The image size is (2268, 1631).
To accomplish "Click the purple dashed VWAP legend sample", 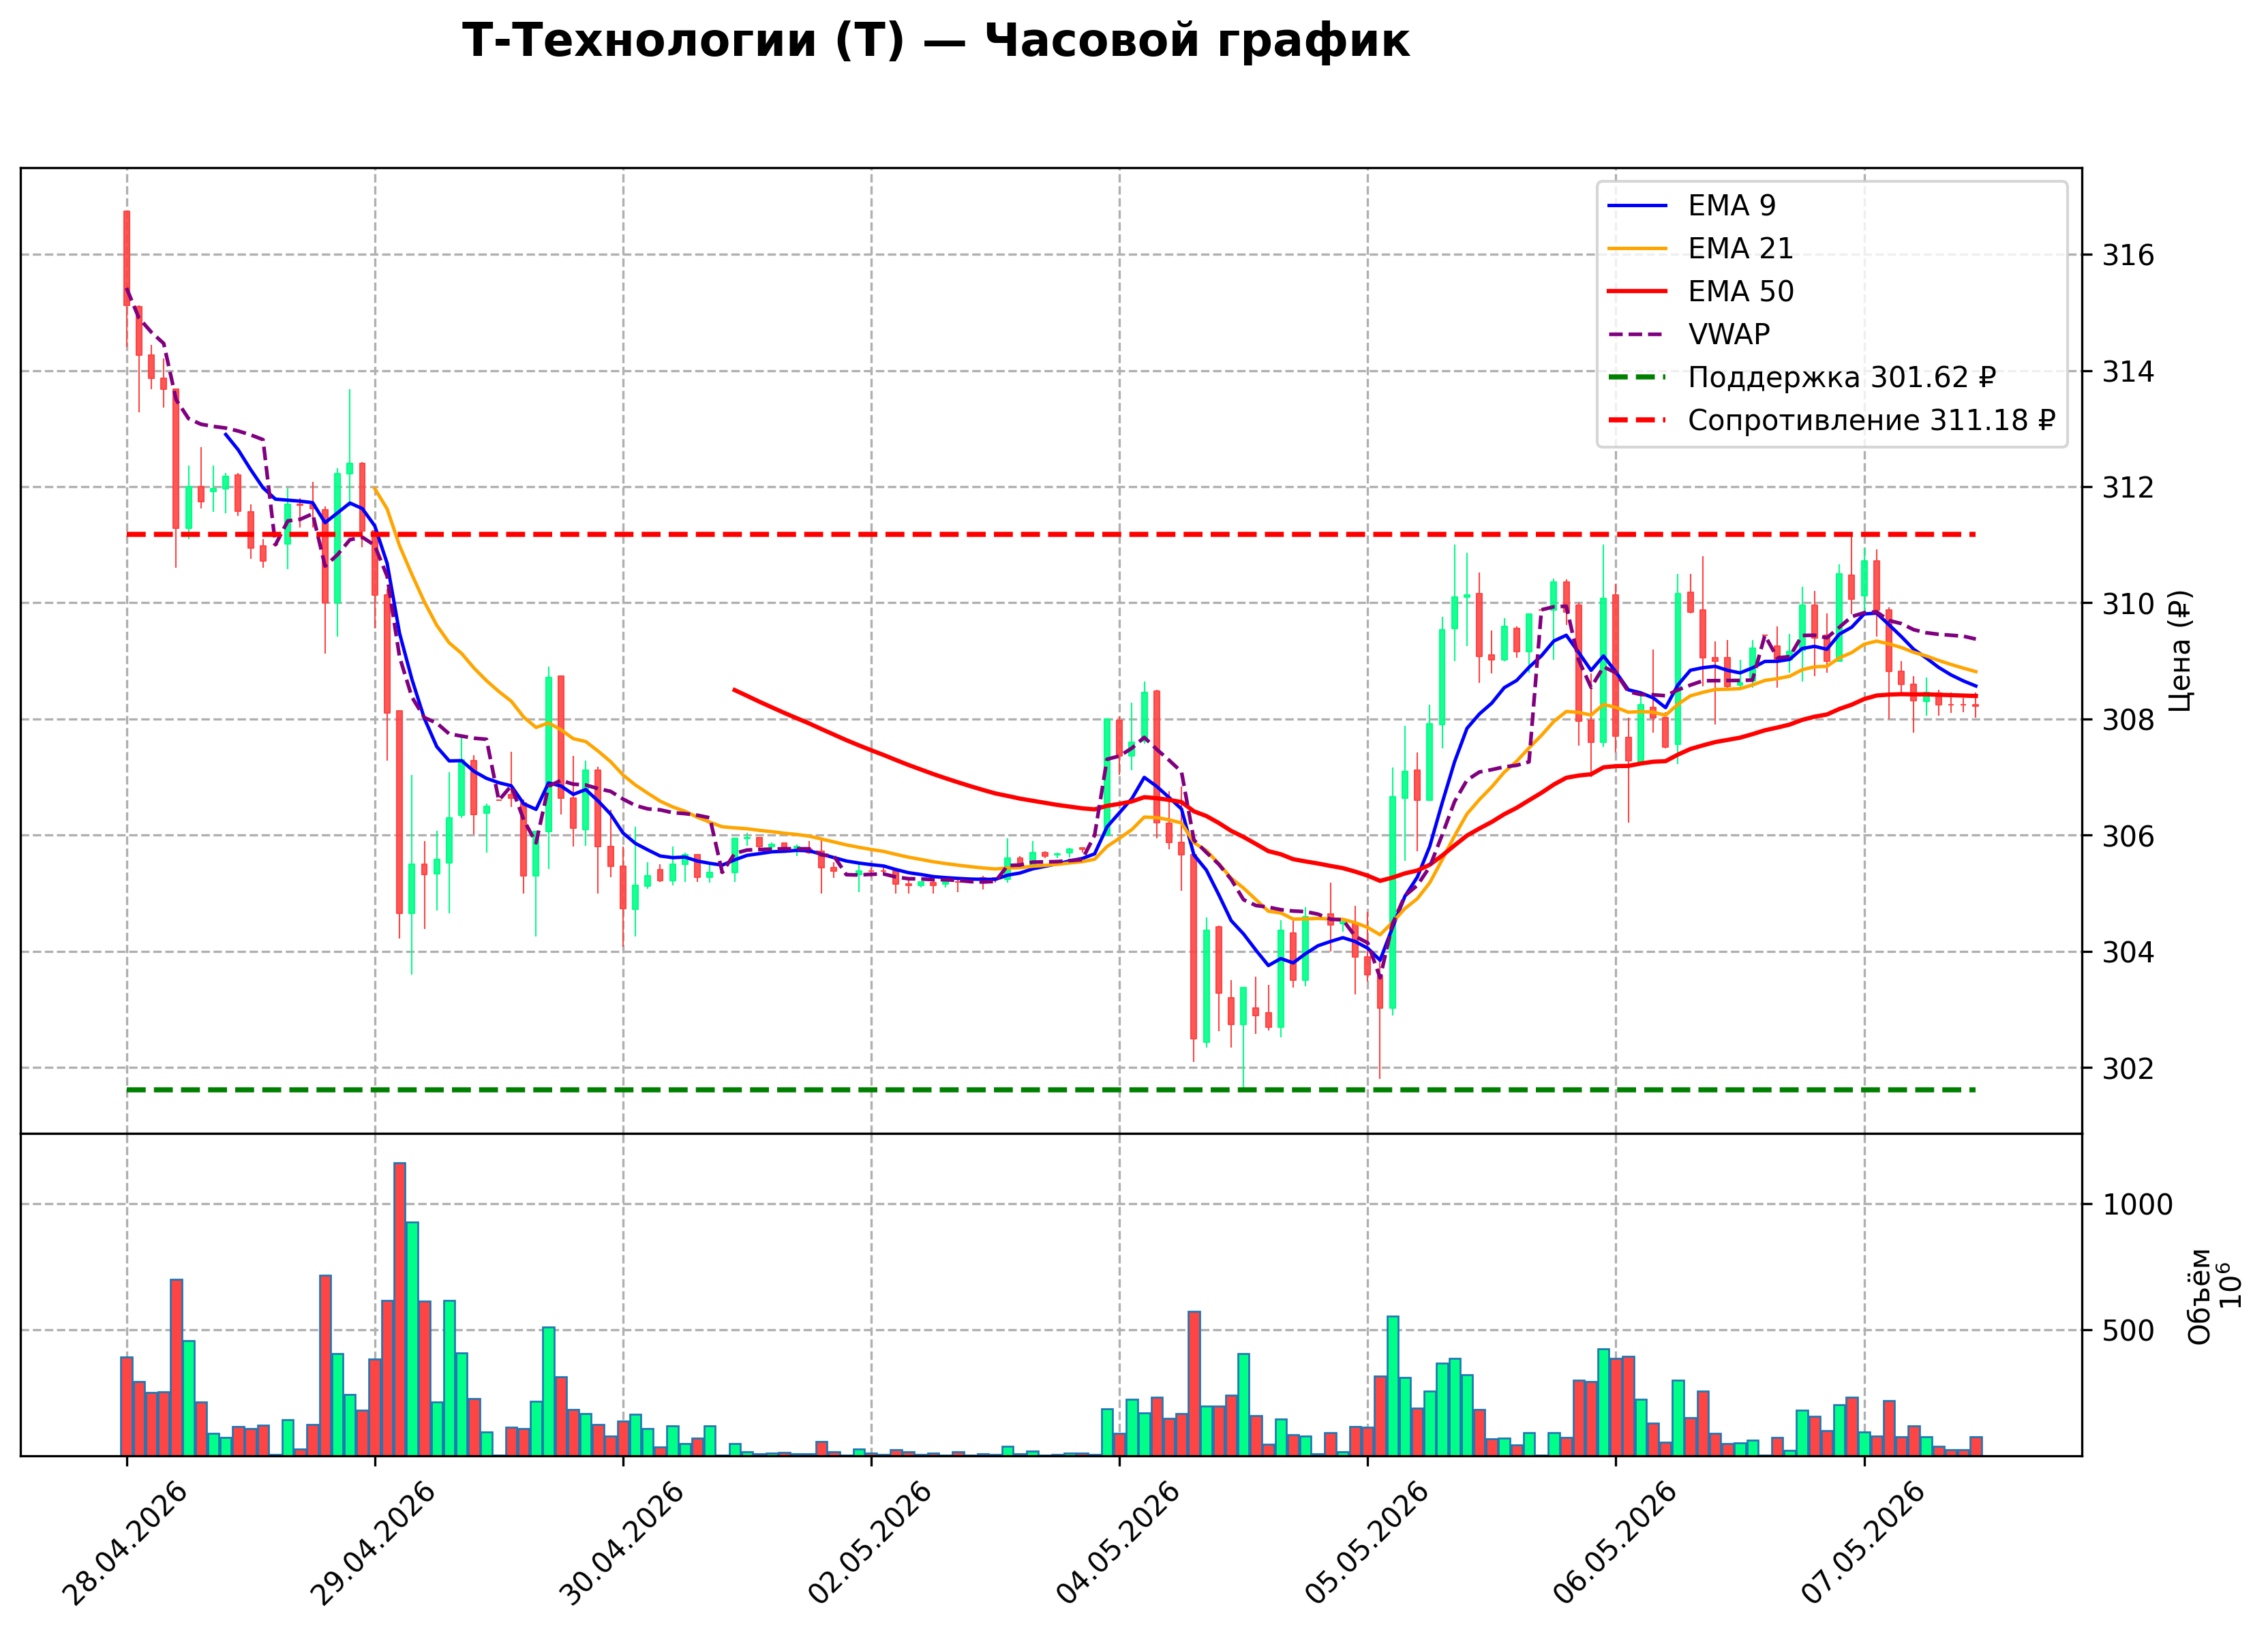I will (1638, 335).
